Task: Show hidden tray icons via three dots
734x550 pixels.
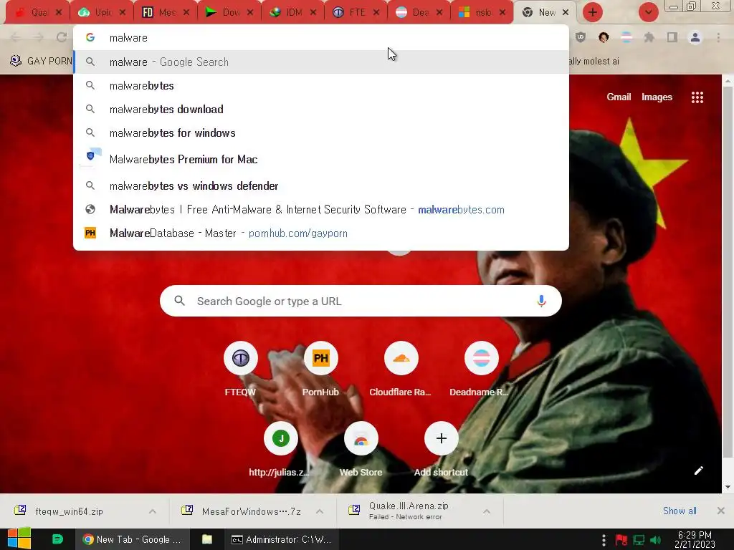Action: click(x=604, y=540)
